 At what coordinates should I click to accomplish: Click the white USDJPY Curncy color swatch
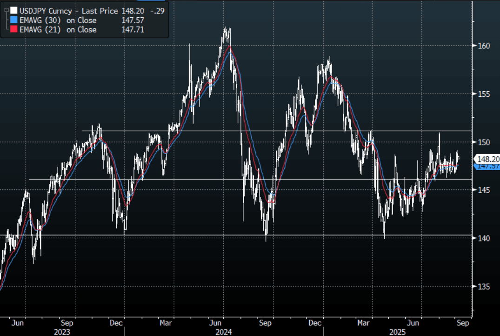pos(14,11)
